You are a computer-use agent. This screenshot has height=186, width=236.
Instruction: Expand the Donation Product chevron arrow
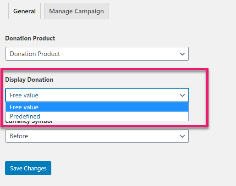182,54
